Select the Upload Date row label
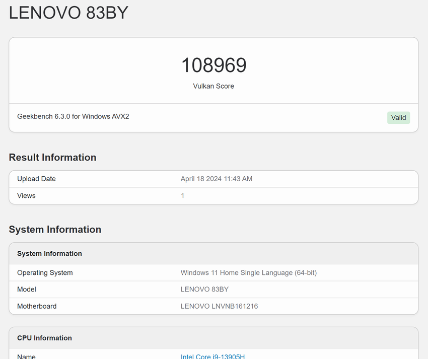Image resolution: width=428 pixels, height=359 pixels. click(x=36, y=179)
